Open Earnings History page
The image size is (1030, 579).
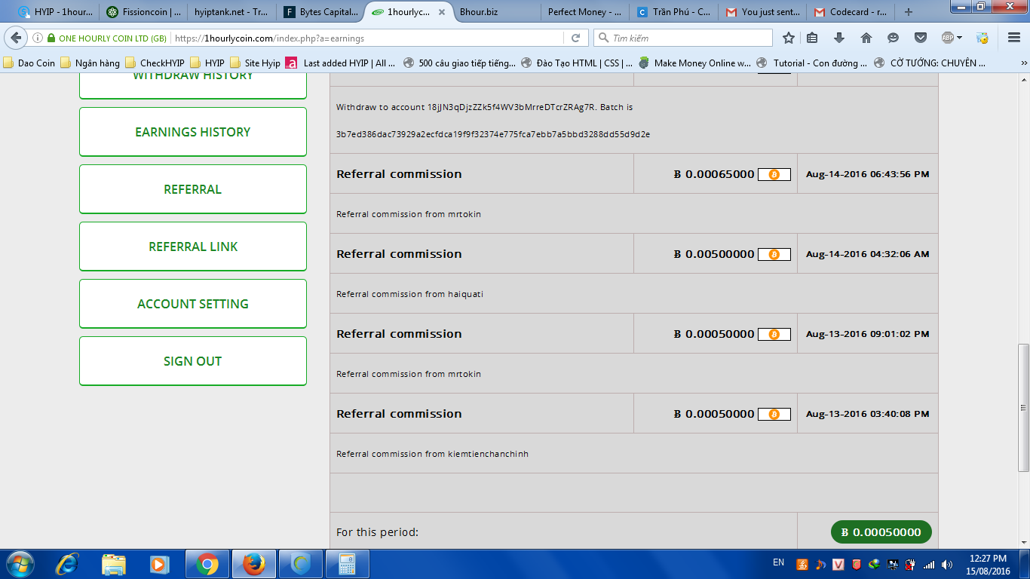(193, 132)
